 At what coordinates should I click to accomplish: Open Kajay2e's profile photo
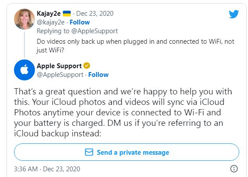point(24,19)
